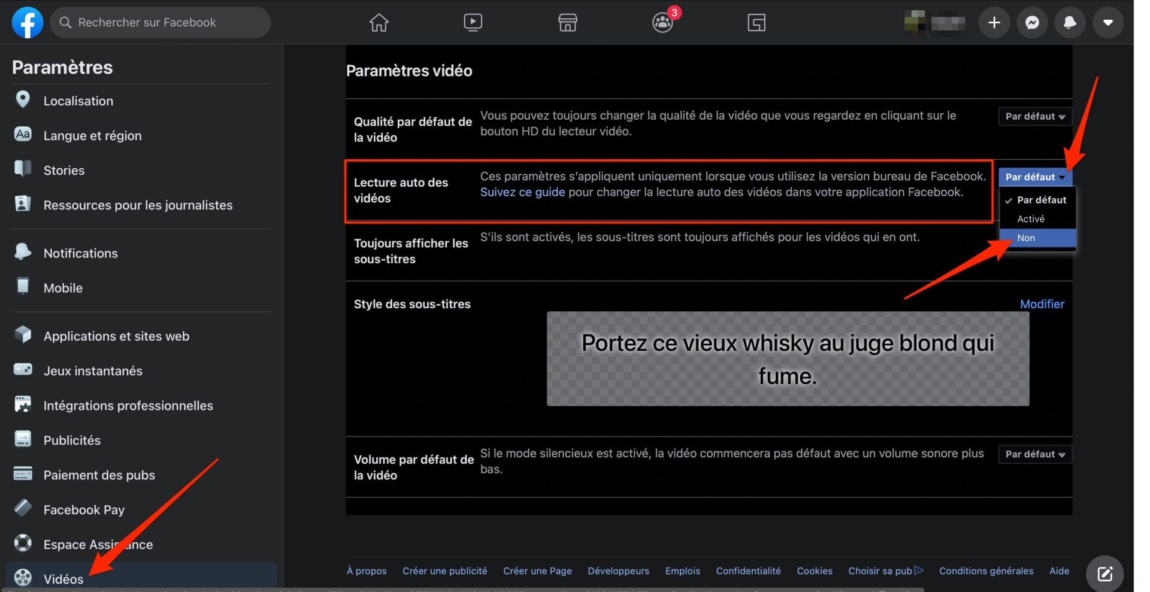Image resolution: width=1150 pixels, height=592 pixels.
Task: Open the notifications bell in top bar
Action: 1070,23
